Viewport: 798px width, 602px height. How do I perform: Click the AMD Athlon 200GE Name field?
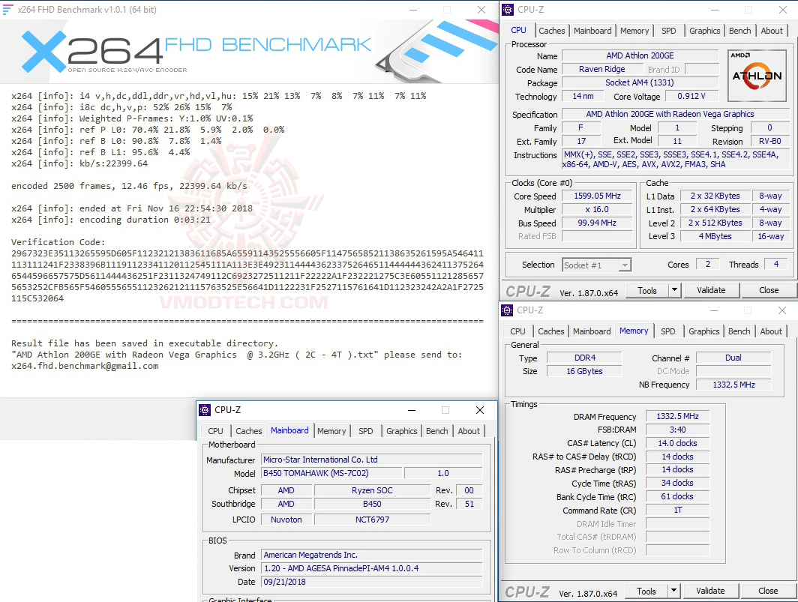(640, 55)
